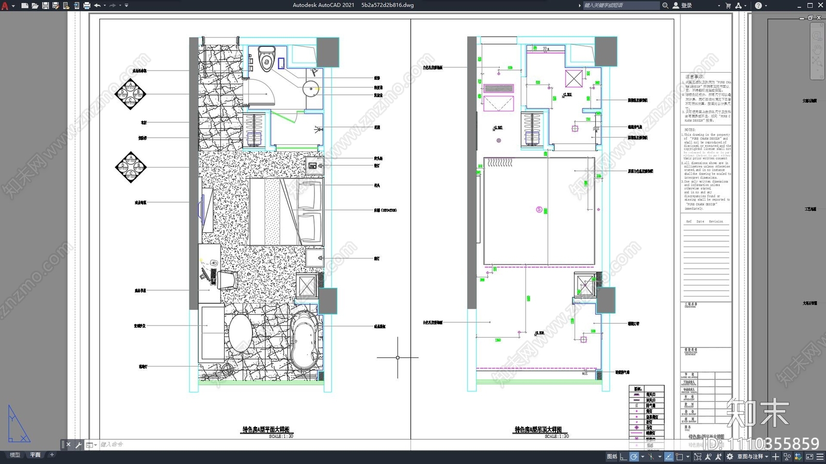This screenshot has width=826, height=464.
Task: Toggle Ortho mode in status bar
Action: tap(624, 456)
